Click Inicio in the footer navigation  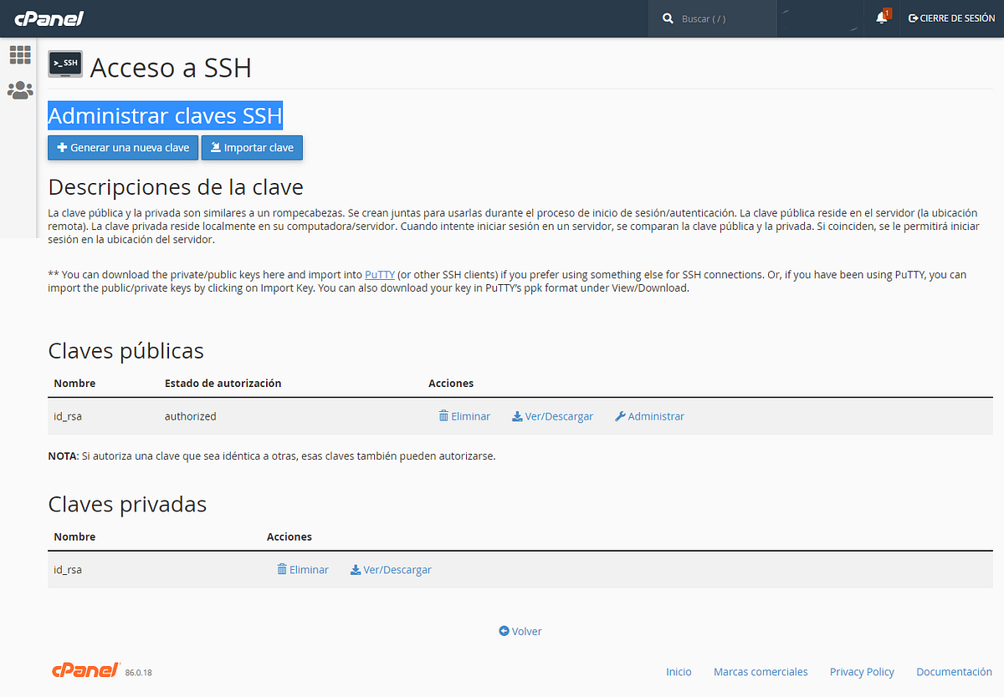(679, 671)
